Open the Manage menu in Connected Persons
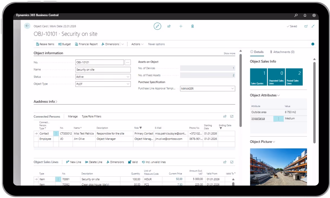330x198 pixels. coord(73,116)
